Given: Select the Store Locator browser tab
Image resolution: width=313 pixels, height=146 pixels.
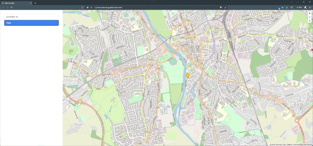Looking at the screenshot, I should [16, 3].
